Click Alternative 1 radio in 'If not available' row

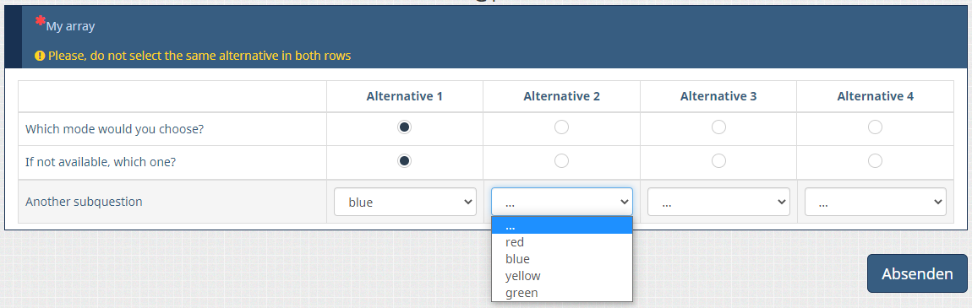pos(404,161)
